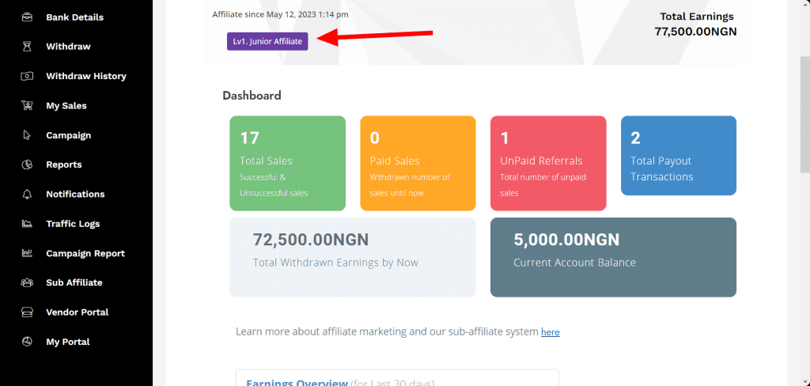The width and height of the screenshot is (810, 386).
Task: Click the Campaign cursor icon
Action: (x=27, y=135)
